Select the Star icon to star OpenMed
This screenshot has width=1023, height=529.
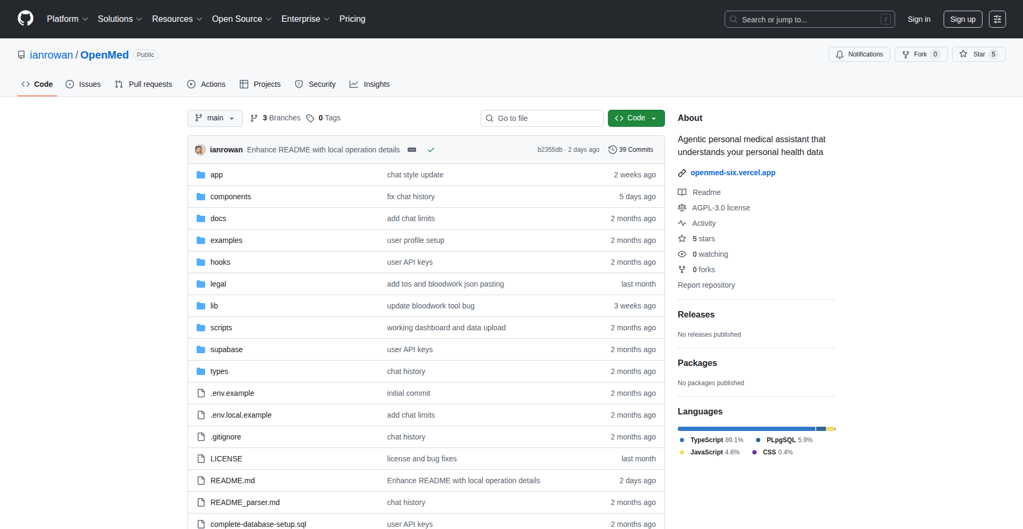pos(963,54)
